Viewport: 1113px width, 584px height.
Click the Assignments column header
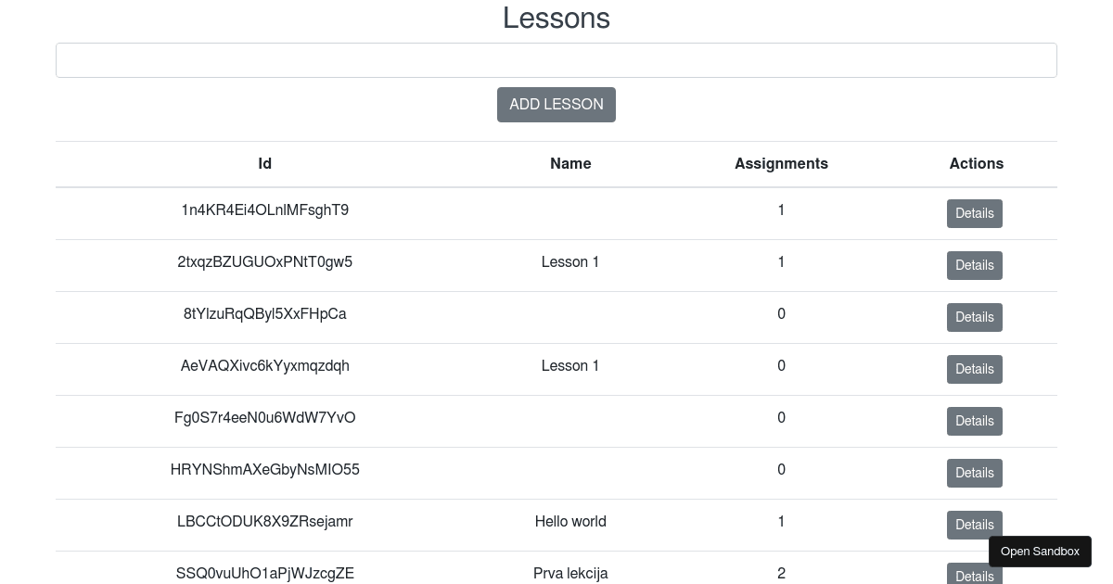(x=781, y=164)
